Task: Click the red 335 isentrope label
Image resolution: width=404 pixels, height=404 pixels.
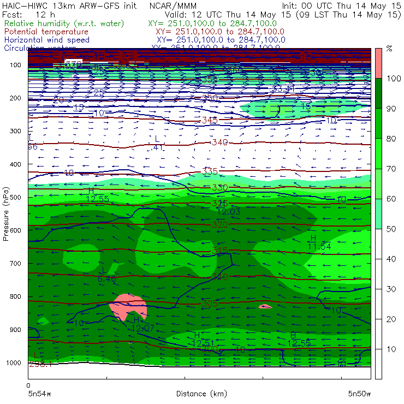Action: pyautogui.click(x=210, y=171)
